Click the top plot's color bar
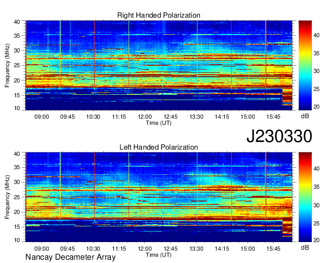The height and width of the screenshot is (263, 325). [305, 65]
